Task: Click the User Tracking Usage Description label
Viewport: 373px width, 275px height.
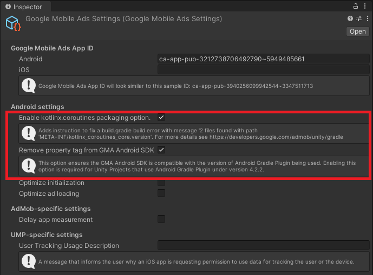Action: click(69, 246)
